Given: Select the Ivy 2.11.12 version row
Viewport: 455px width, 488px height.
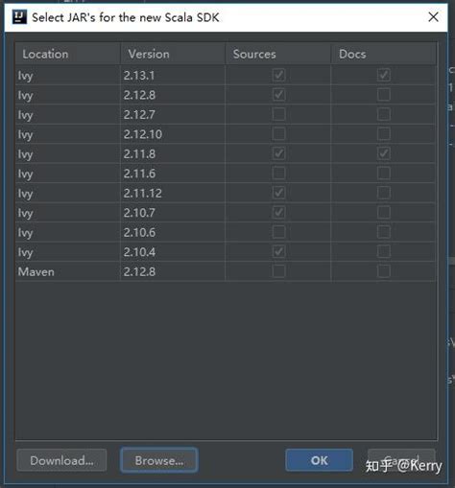Looking at the screenshot, I should pos(226,193).
